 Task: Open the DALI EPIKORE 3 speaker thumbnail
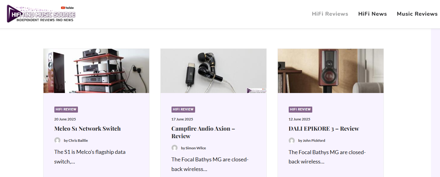[331, 71]
